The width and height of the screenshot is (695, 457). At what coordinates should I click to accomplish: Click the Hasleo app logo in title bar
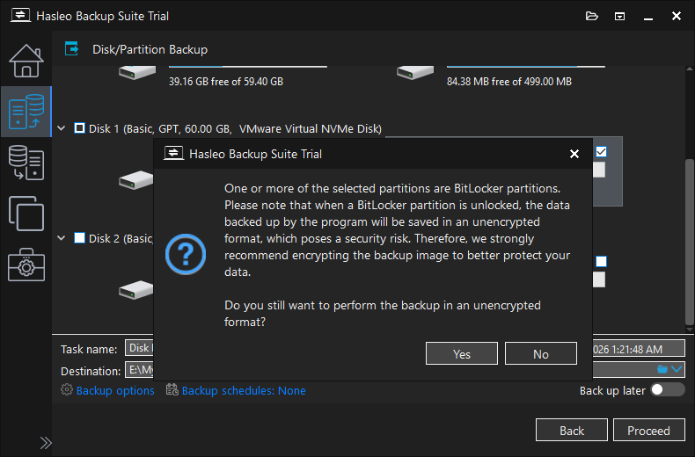tap(20, 15)
